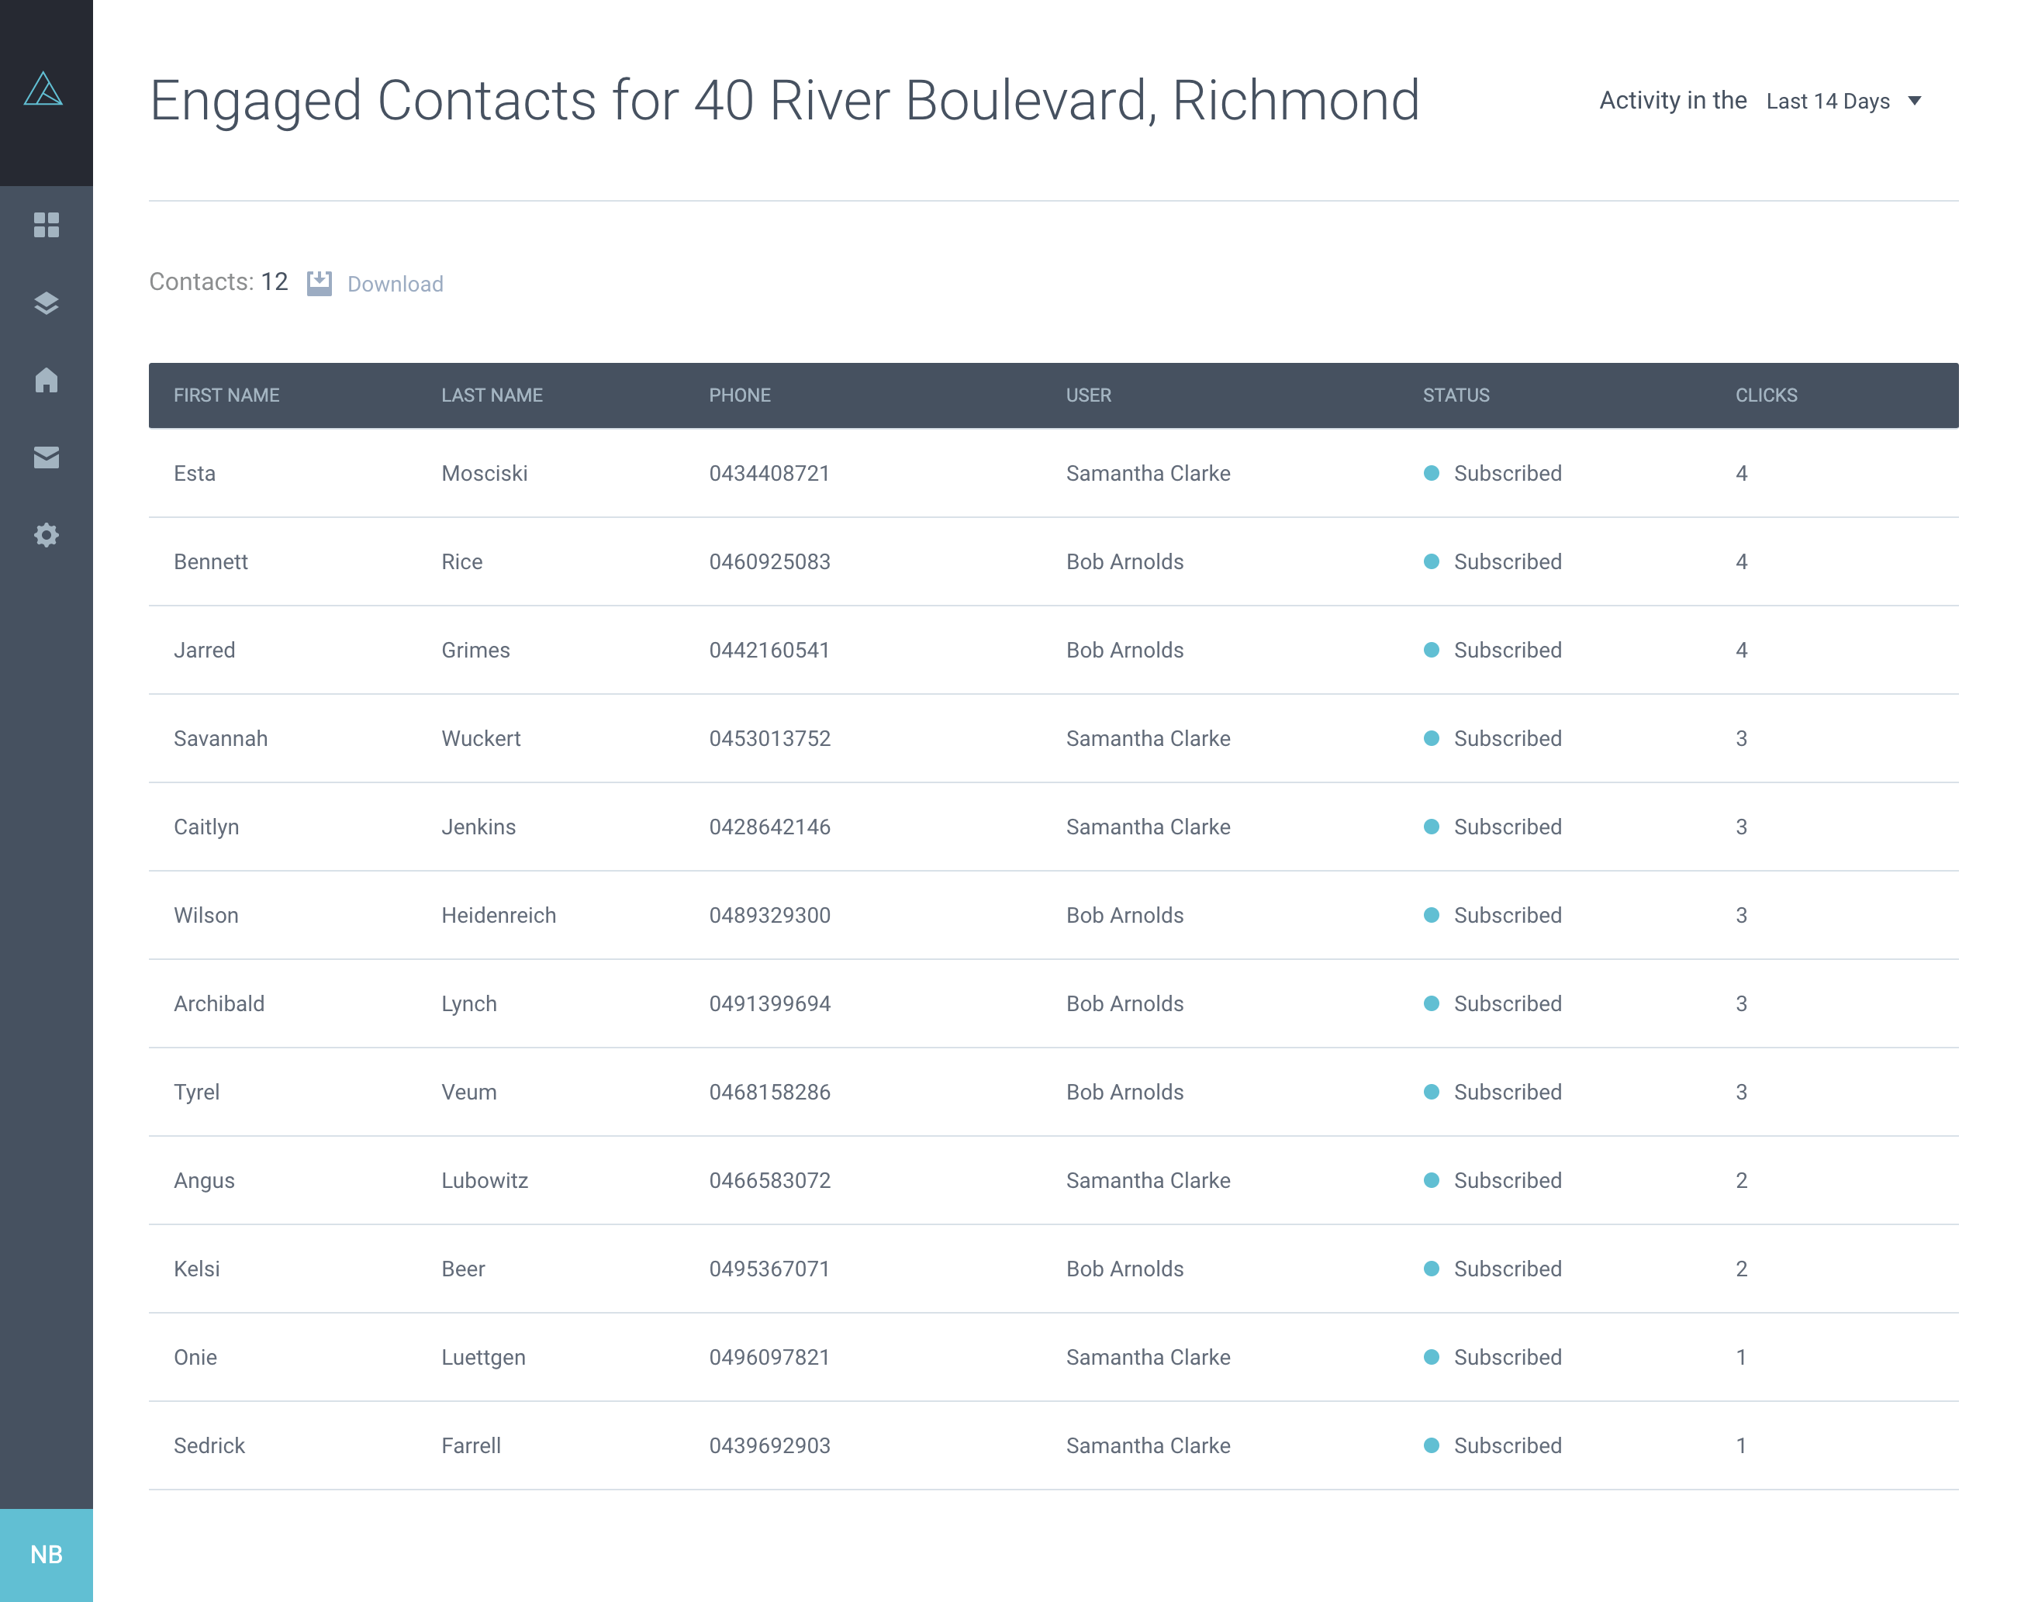The image size is (2021, 1602).
Task: Click phone number 0468158286
Action: [x=769, y=1092]
